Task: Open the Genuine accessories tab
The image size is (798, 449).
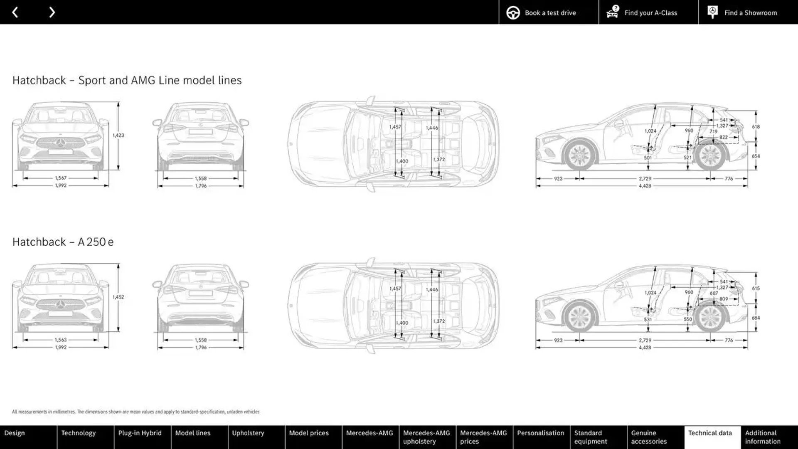Action: pyautogui.click(x=655, y=437)
